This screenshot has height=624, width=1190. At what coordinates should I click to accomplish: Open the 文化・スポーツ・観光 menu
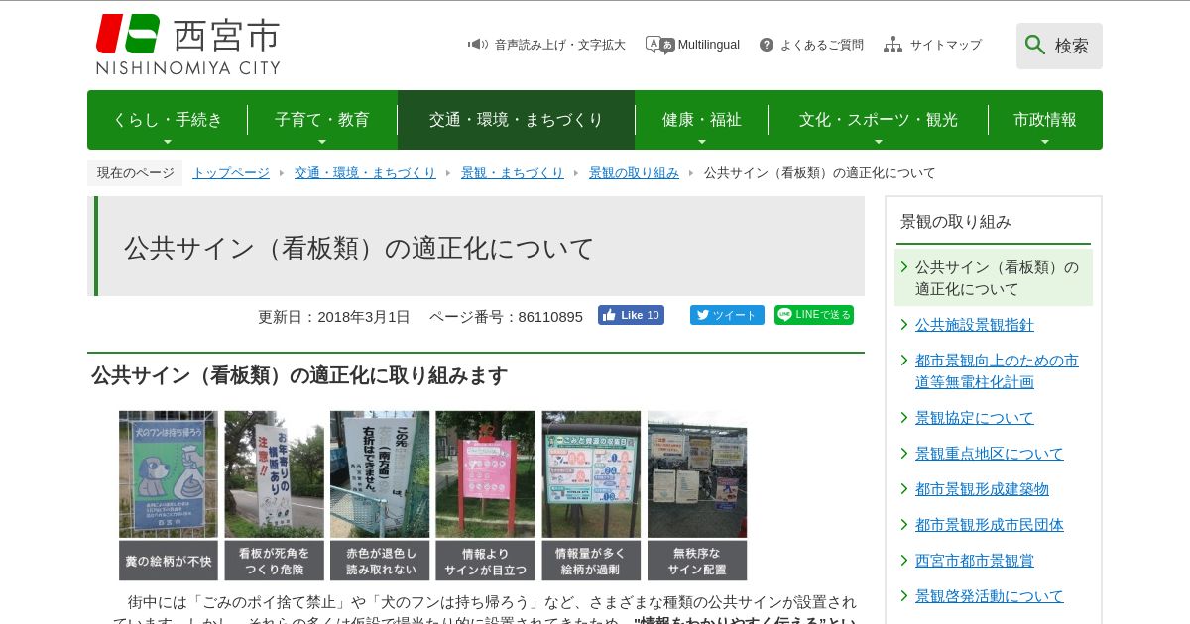click(x=879, y=120)
